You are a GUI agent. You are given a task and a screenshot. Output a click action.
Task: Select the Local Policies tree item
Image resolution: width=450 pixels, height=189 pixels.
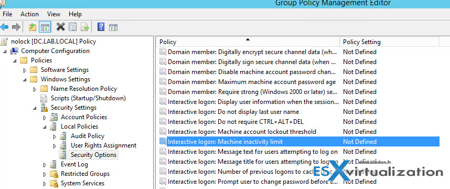pyautogui.click(x=79, y=127)
